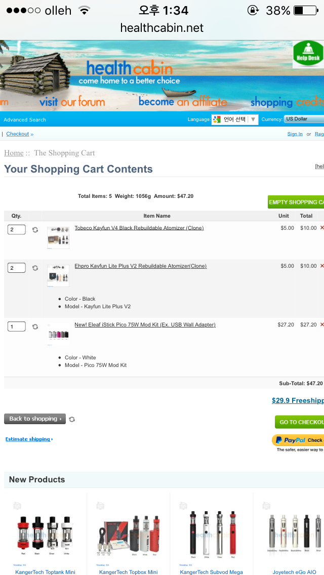Delete Eleaf iStick Pico from cart
The image size is (324, 575).
pos(321,324)
